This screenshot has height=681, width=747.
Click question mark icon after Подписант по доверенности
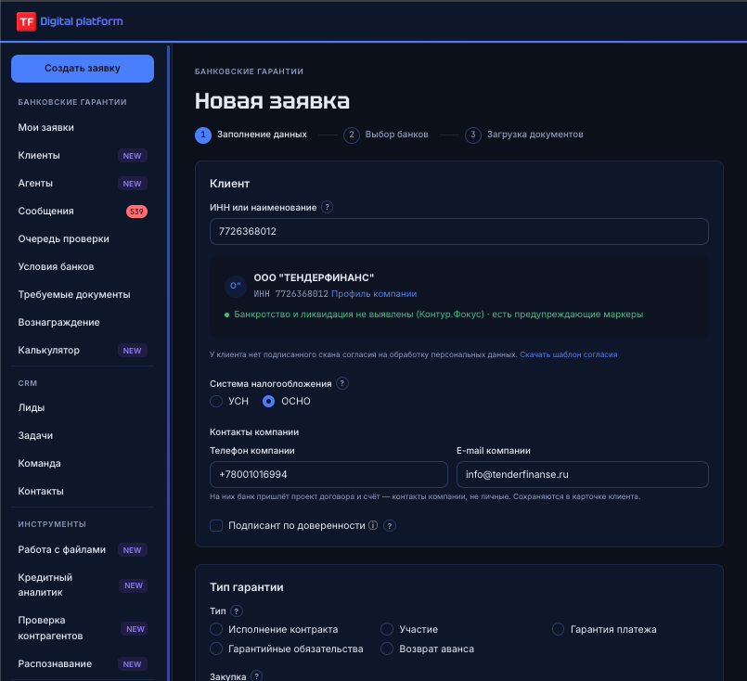tap(390, 526)
